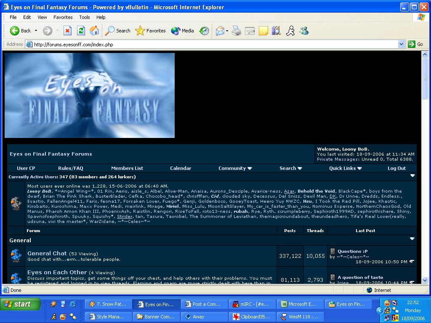Open the Tools menu
This screenshot has height=323, width=431.
[85, 17]
